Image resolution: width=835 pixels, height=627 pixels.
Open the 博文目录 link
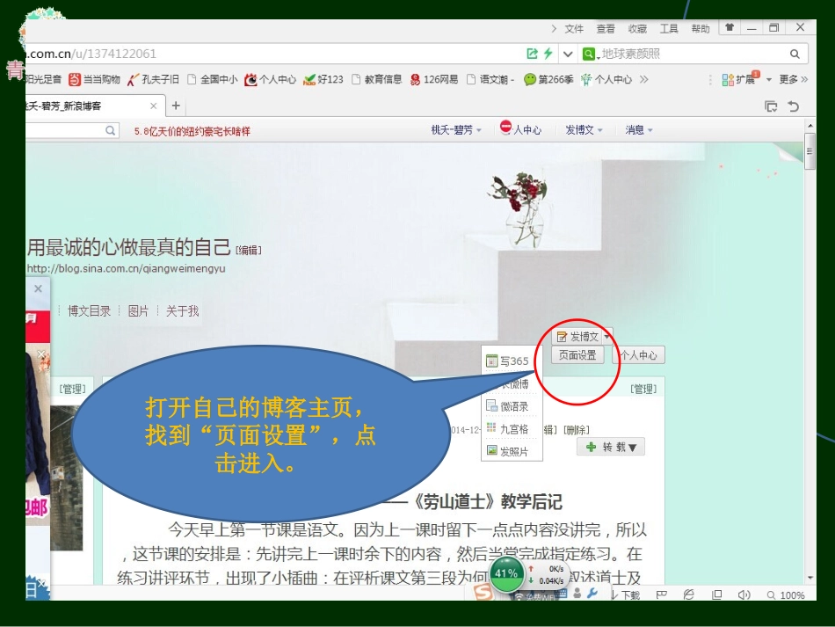coord(89,311)
